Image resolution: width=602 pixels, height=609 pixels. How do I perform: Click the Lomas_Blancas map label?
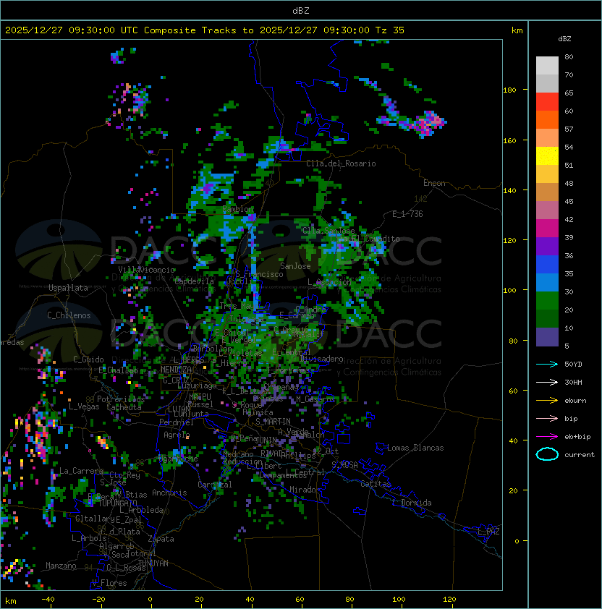415,448
